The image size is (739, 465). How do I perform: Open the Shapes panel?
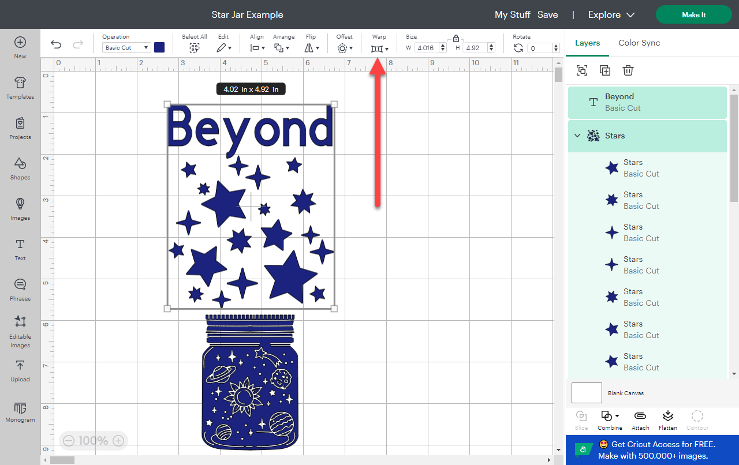[x=20, y=170]
